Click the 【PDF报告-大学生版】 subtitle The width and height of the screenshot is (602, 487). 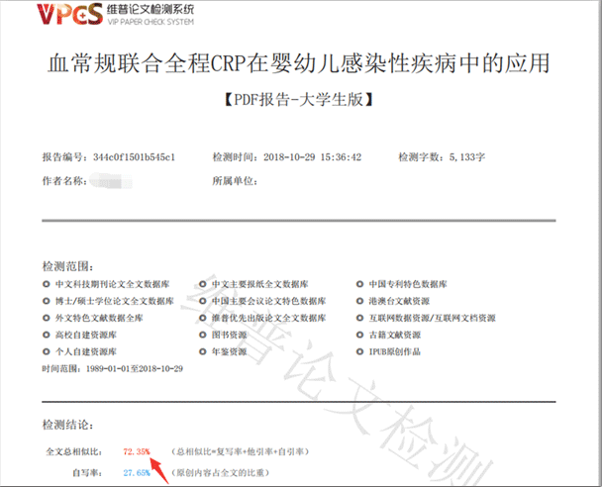300,102
